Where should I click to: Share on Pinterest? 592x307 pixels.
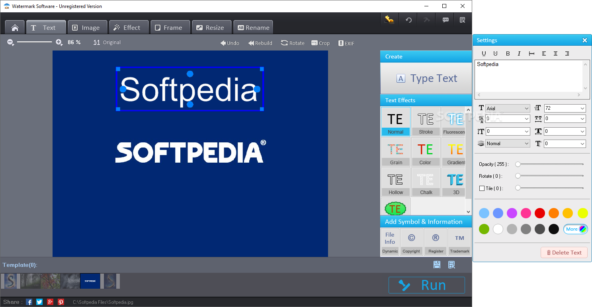tap(61, 302)
